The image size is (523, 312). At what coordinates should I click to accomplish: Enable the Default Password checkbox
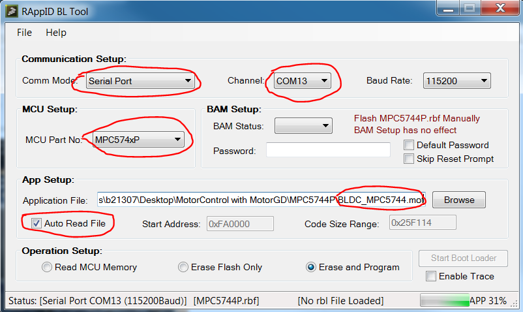(409, 145)
